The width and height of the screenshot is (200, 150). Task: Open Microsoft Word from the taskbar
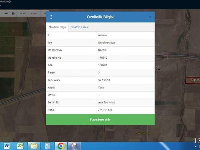pyautogui.click(x=7, y=146)
